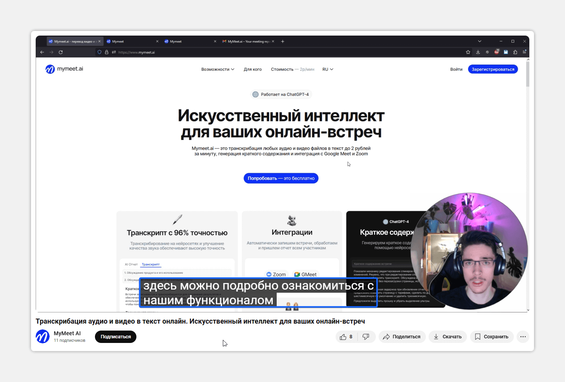Subscribe with the Подписаться button
The width and height of the screenshot is (565, 382).
(x=115, y=337)
